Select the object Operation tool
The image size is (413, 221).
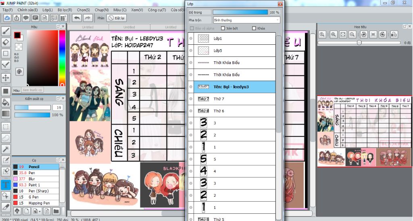[6, 196]
